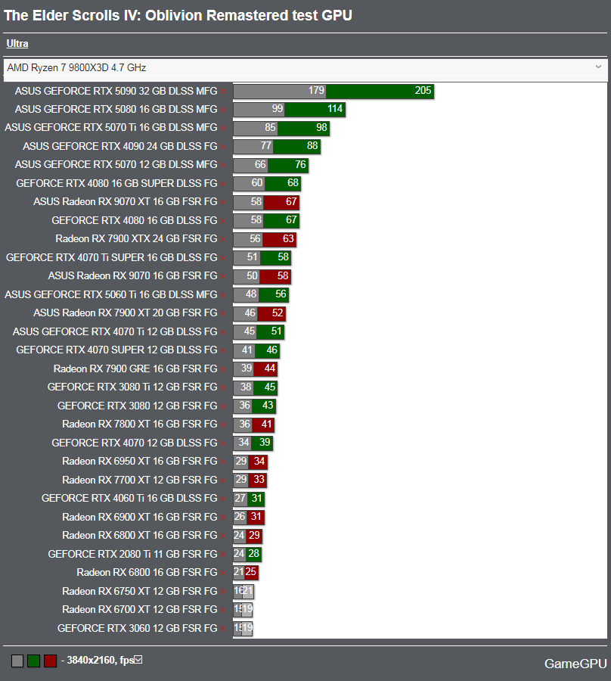Screen dimensions: 611x681
Task: Click the gray legend color swatch
Action: coord(17,661)
